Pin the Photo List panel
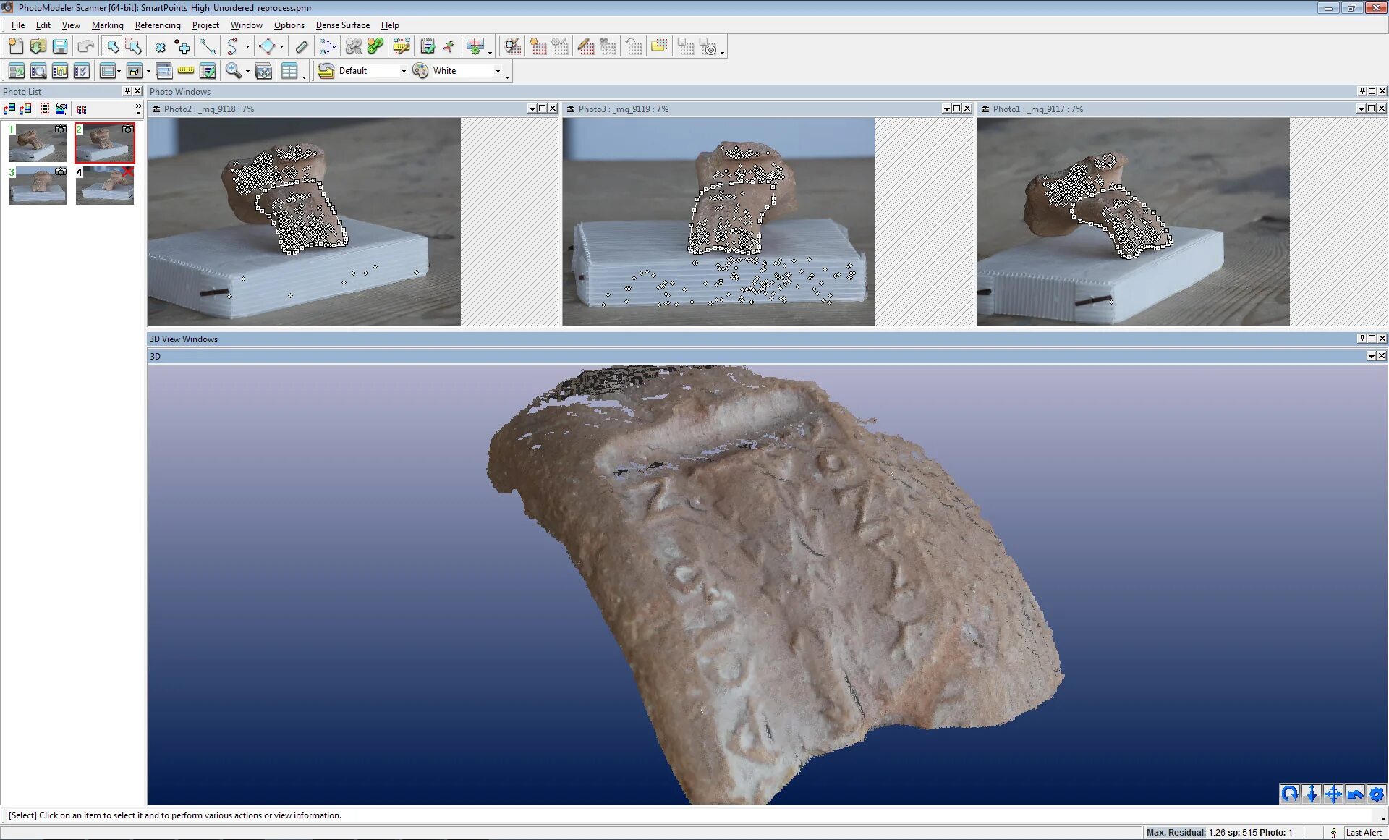This screenshot has width=1389, height=840. [x=127, y=91]
